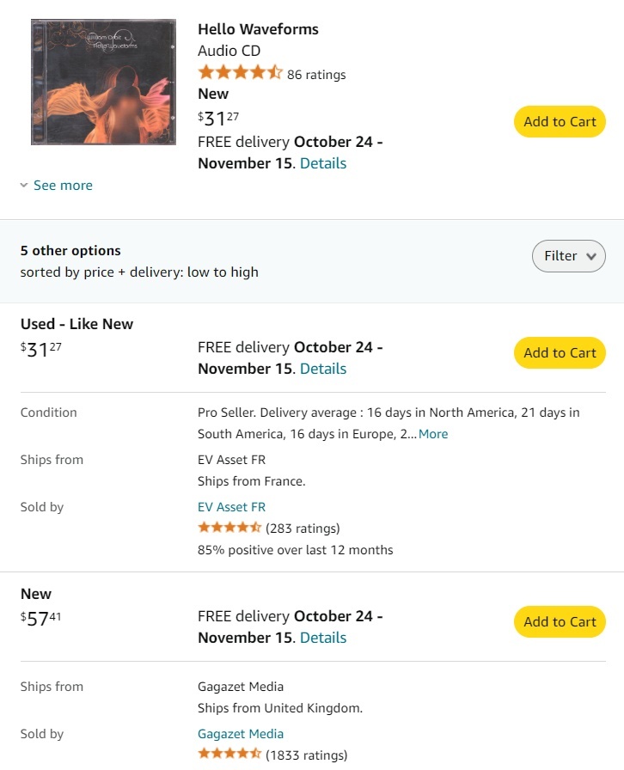Add the New $31.27 CD to cart
This screenshot has width=624, height=770.
560,122
